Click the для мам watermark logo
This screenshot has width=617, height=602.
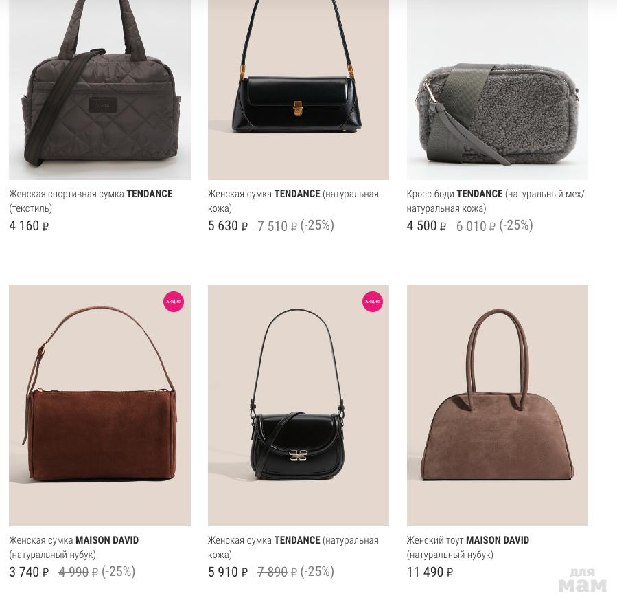point(583,580)
